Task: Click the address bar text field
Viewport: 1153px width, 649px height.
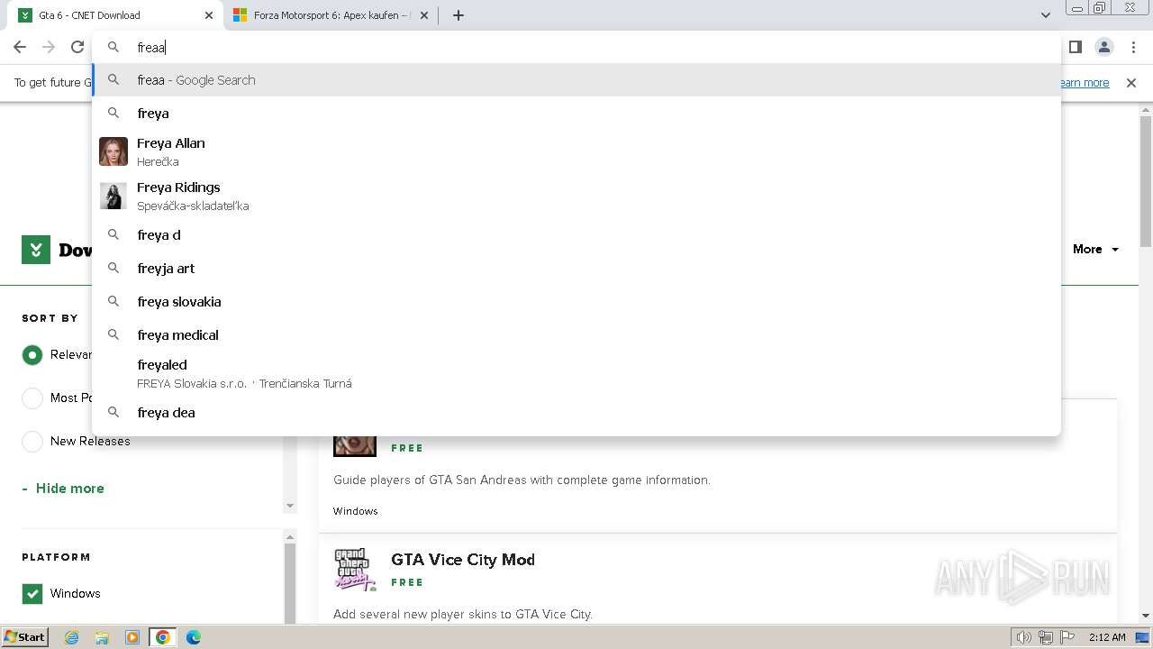Action: [576, 47]
